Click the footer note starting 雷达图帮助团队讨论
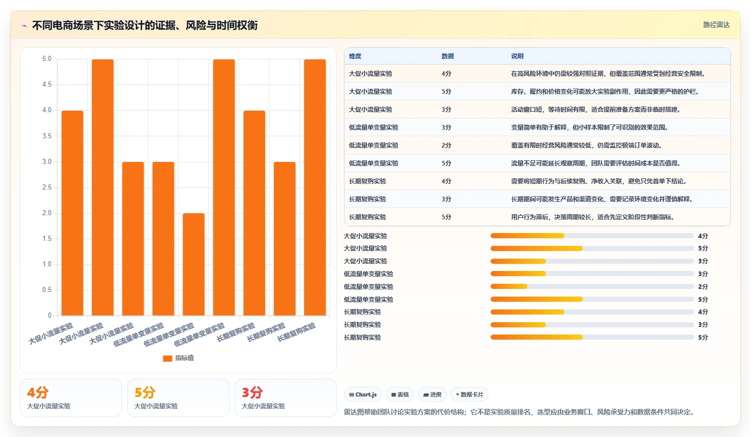Screen dimensions: 751x437 pyautogui.click(x=520, y=412)
